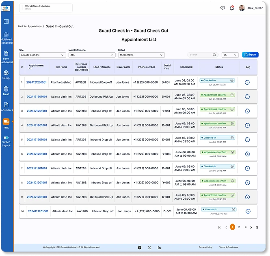View log history for row 6
The image size is (270, 256).
247,154
